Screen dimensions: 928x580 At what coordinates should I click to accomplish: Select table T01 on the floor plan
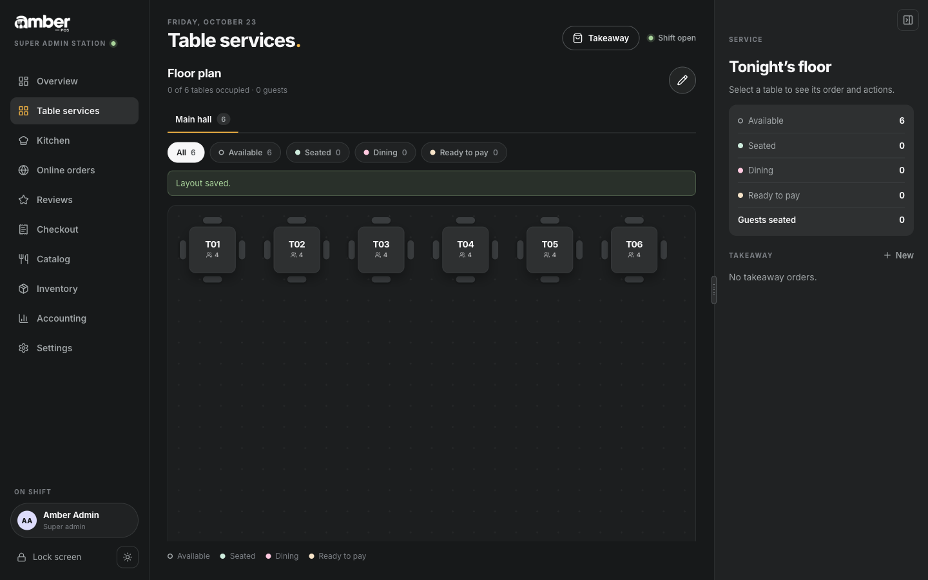213,250
